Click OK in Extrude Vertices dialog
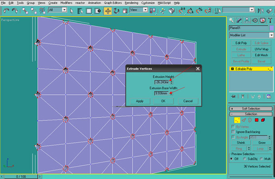Viewport: 275px width, 179px height. pyautogui.click(x=163, y=101)
